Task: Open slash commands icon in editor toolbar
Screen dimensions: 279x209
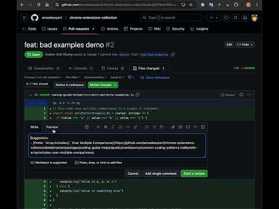Action: point(203,127)
